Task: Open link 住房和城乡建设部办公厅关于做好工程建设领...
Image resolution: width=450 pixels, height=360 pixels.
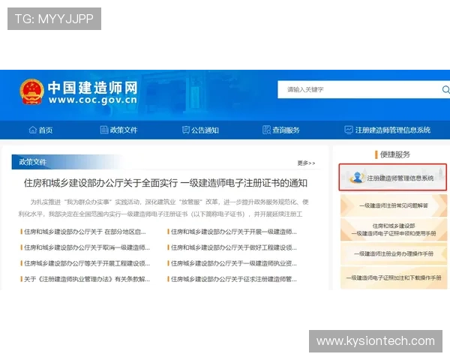Action: click(233, 247)
